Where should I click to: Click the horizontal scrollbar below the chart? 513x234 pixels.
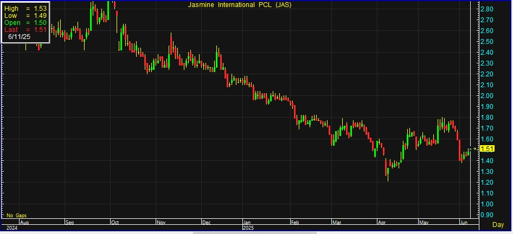[254, 233]
